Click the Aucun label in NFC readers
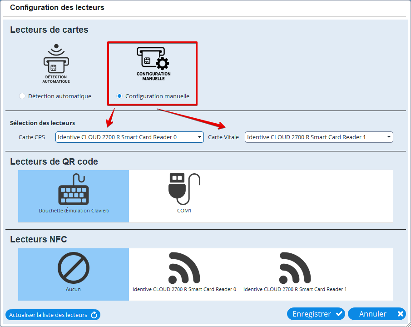Screen dimensions: 411x327 pyautogui.click(x=74, y=289)
